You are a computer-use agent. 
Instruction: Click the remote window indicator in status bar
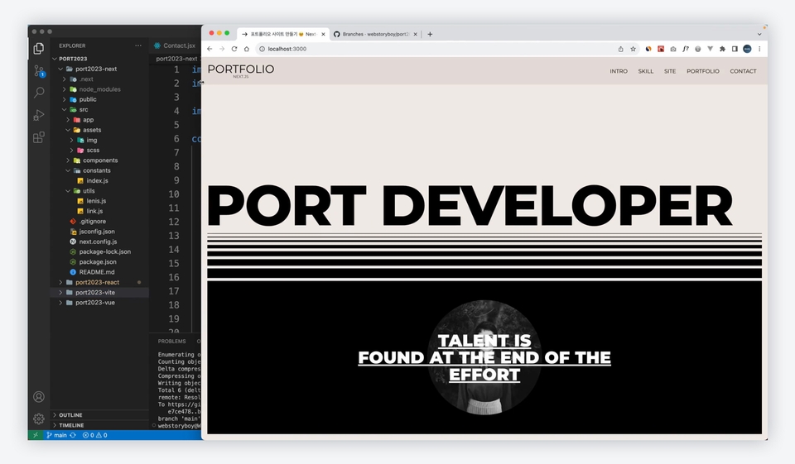tap(36, 435)
